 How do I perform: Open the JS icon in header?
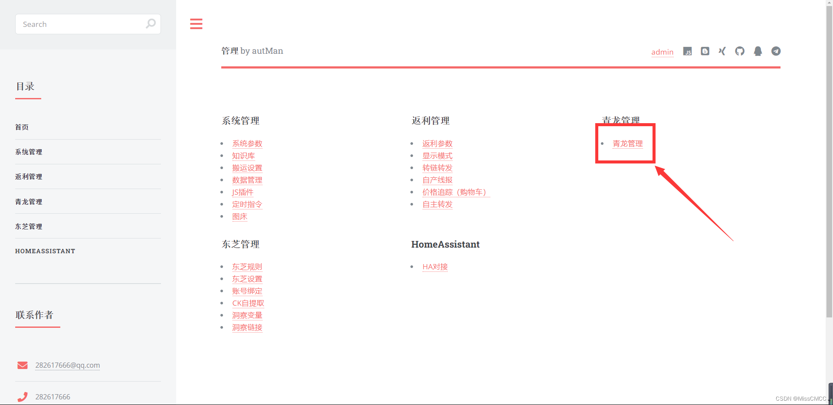point(687,51)
